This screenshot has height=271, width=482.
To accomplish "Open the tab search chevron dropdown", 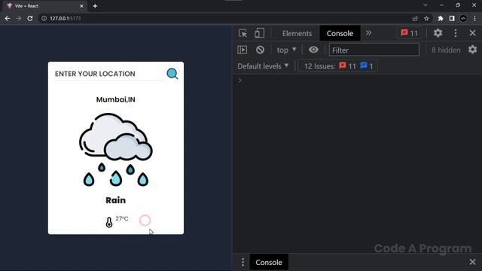I will pyautogui.click(x=426, y=5).
